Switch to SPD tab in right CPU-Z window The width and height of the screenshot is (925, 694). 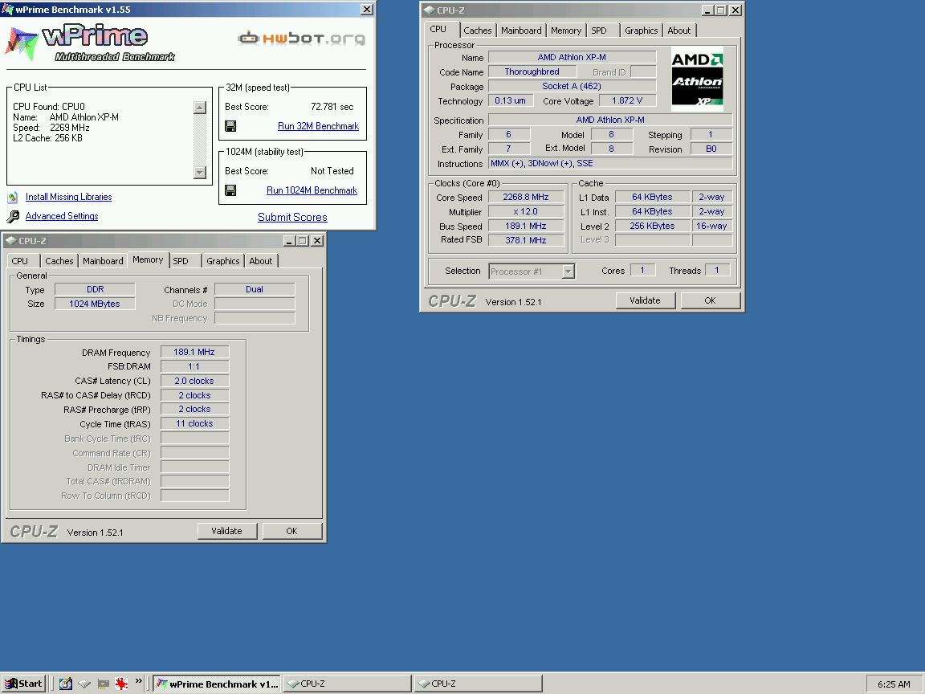[x=599, y=30]
